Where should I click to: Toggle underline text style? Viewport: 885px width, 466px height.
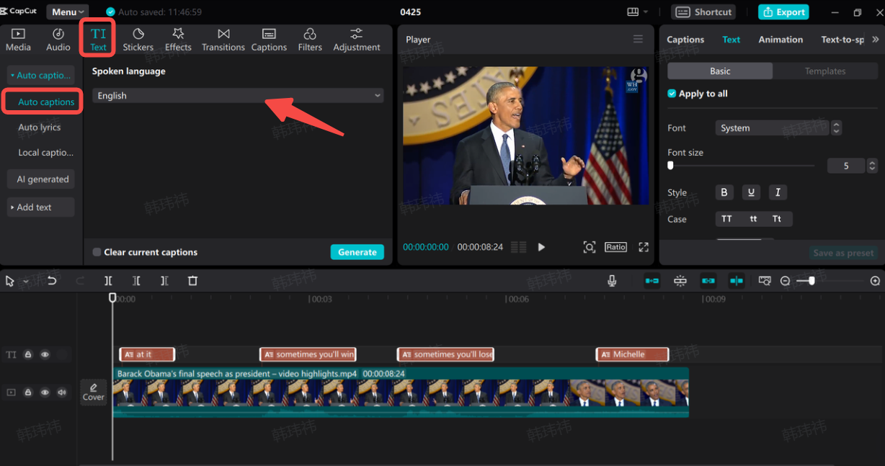click(x=751, y=192)
